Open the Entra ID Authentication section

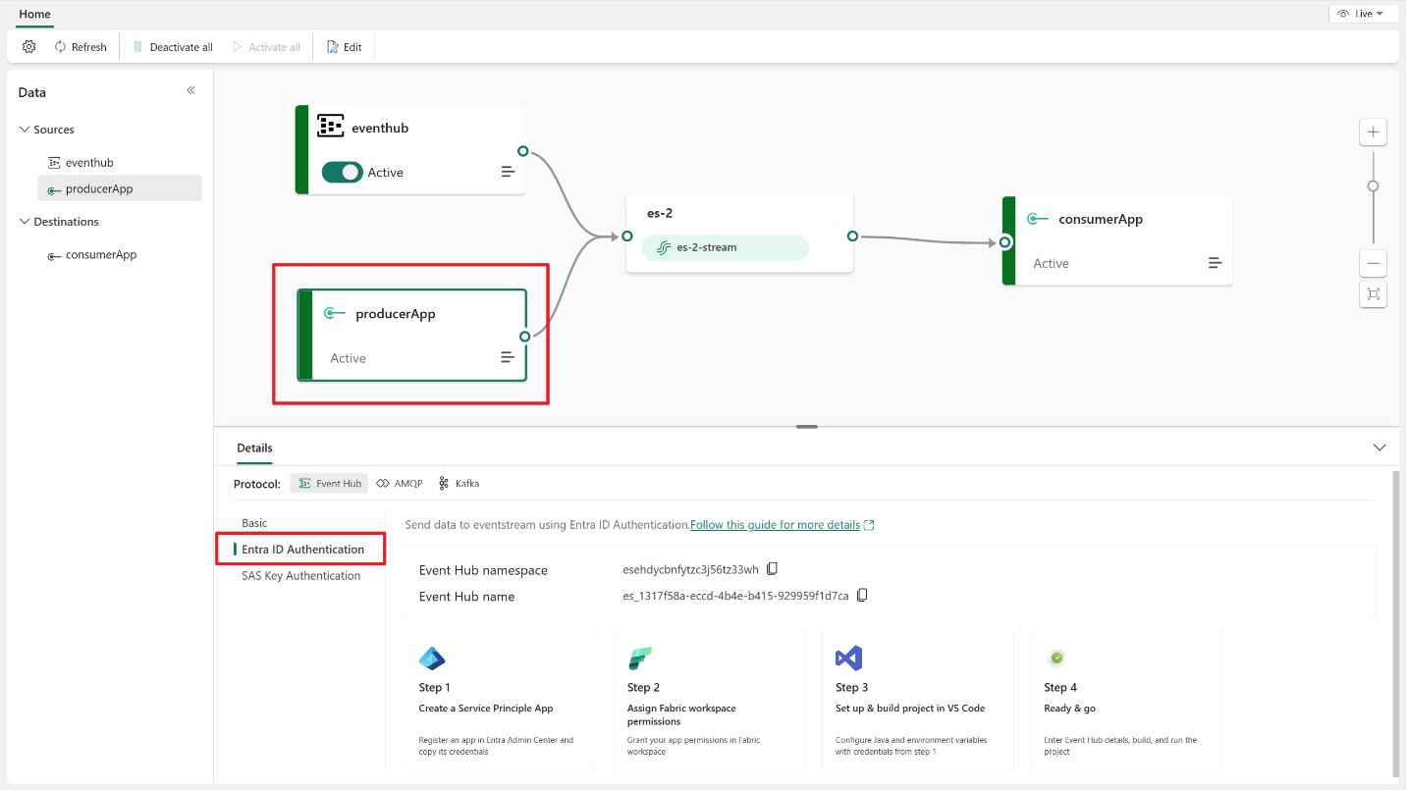tap(300, 550)
